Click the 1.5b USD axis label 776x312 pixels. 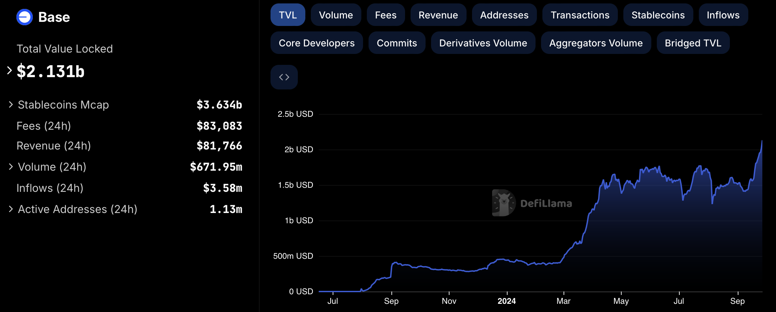(295, 185)
